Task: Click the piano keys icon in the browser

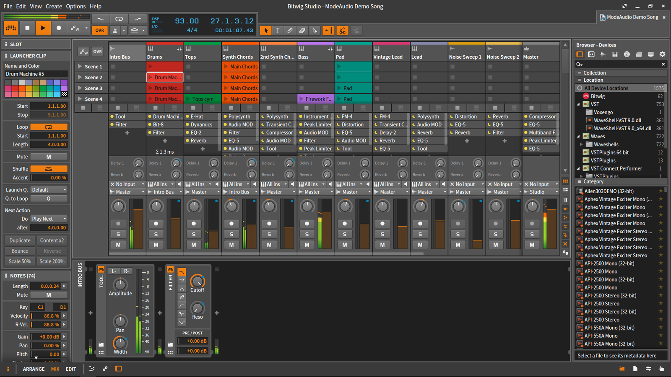Action: coord(615,54)
